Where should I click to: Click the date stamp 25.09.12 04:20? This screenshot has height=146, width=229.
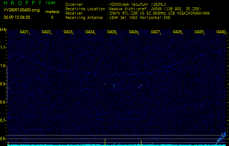(x=17, y=17)
